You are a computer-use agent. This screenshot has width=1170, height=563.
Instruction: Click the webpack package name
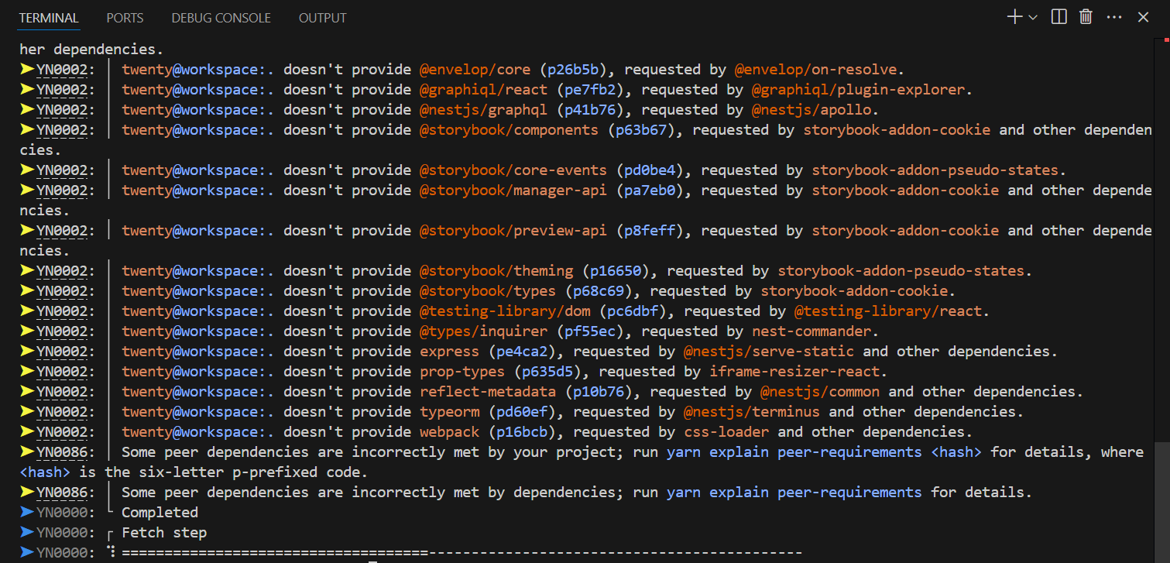click(x=449, y=431)
